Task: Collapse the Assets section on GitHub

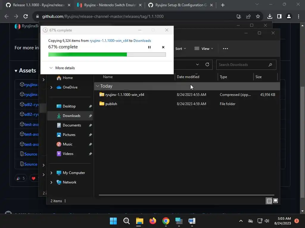Action: tap(25, 71)
